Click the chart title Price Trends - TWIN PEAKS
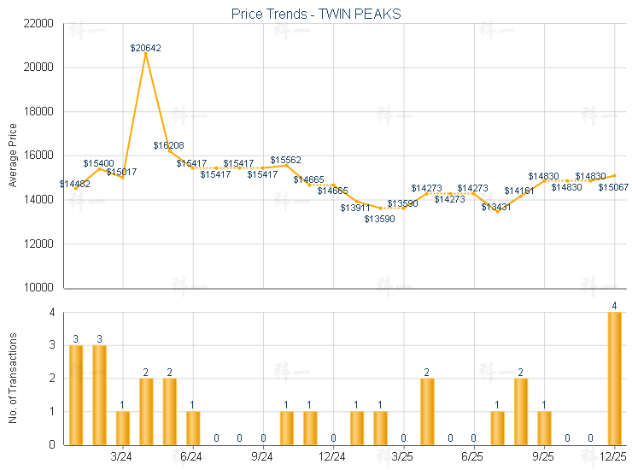632x470 pixels. pyautogui.click(x=316, y=14)
